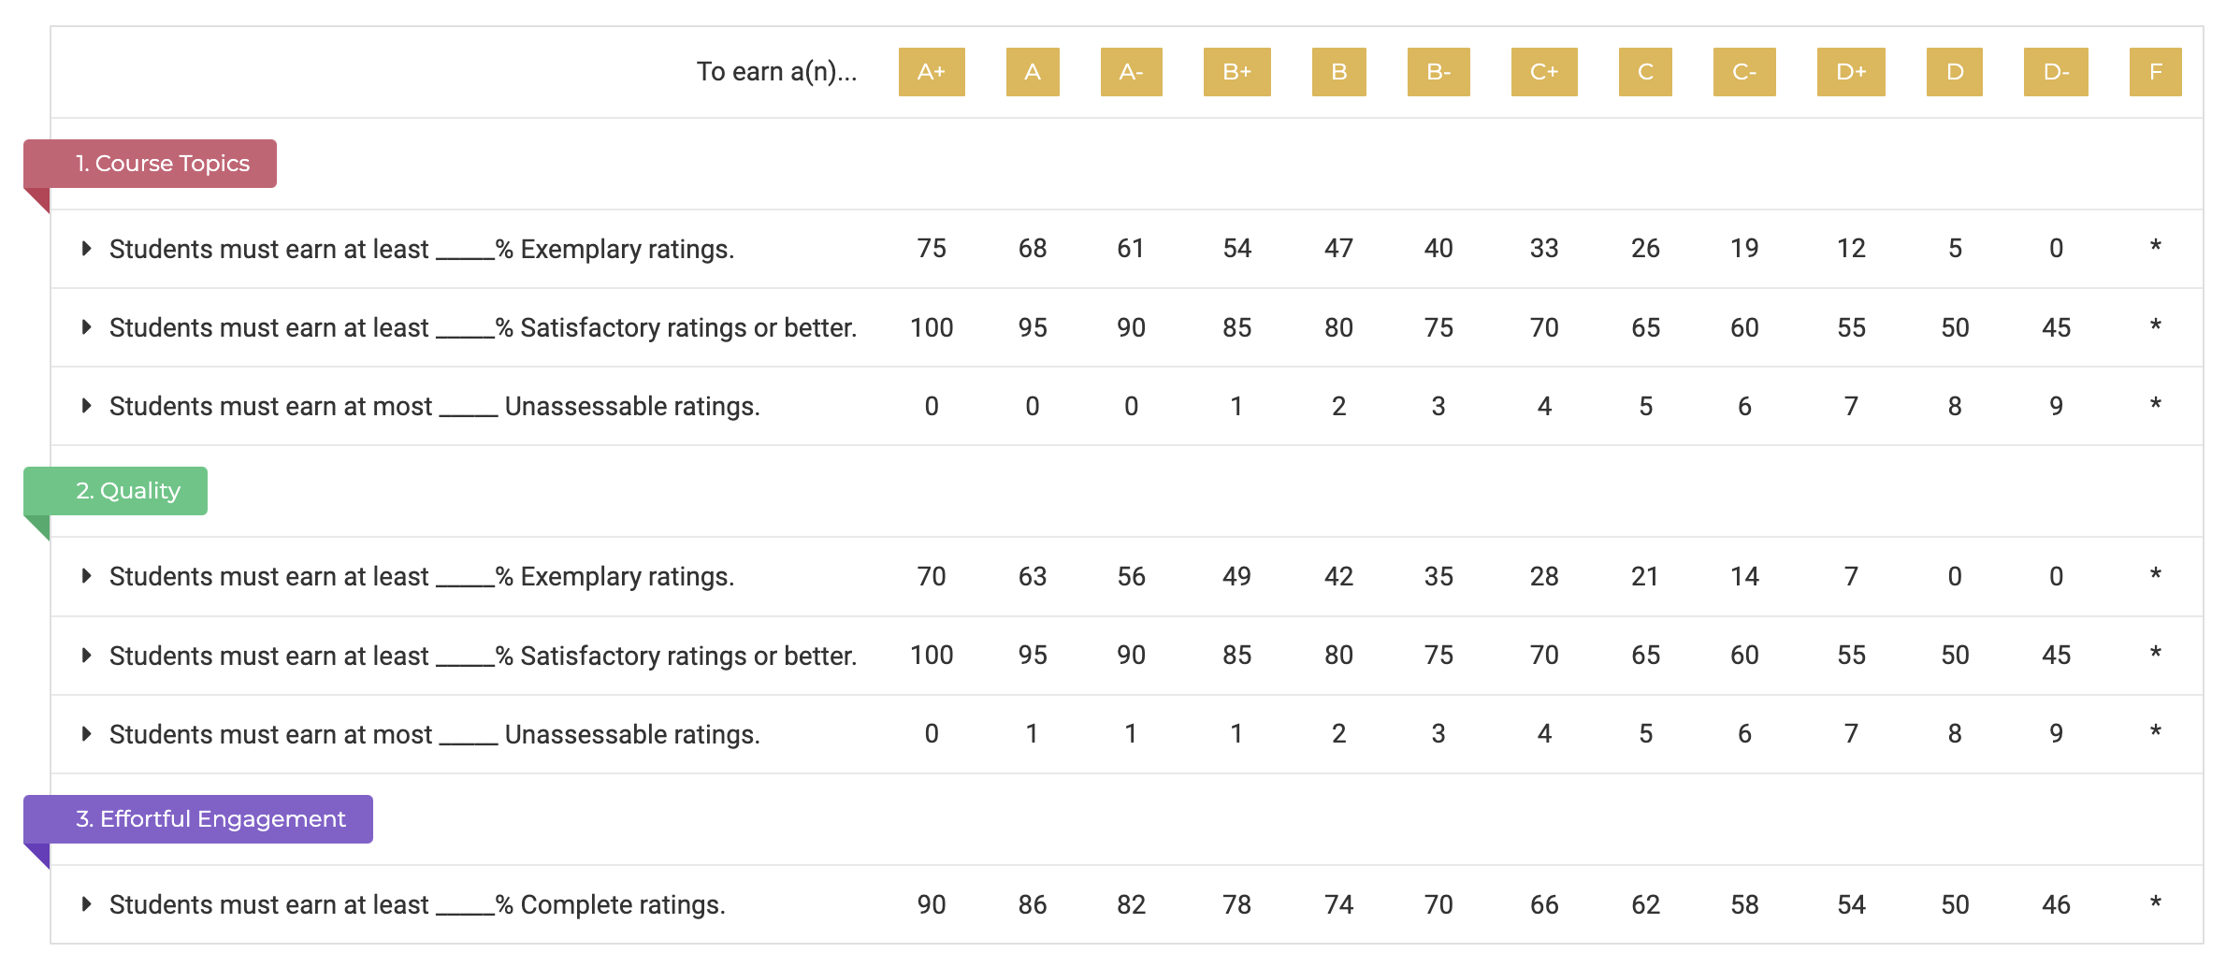Select the A- grade badge

(1131, 72)
